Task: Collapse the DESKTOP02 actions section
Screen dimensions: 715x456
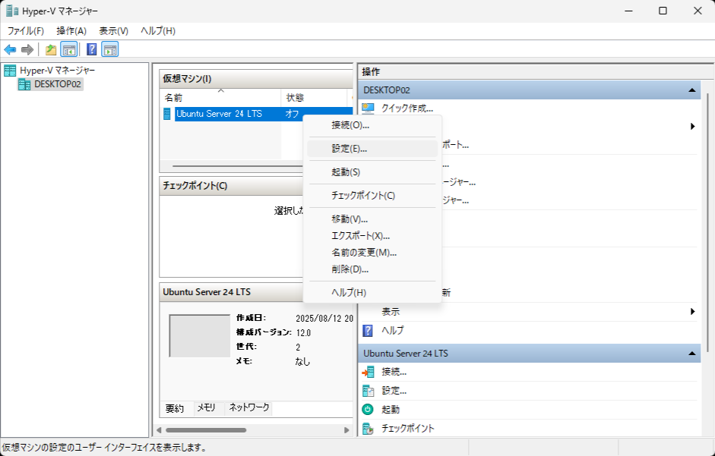Action: (x=691, y=90)
